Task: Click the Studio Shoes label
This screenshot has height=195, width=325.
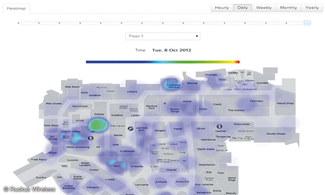Action: coord(276,134)
